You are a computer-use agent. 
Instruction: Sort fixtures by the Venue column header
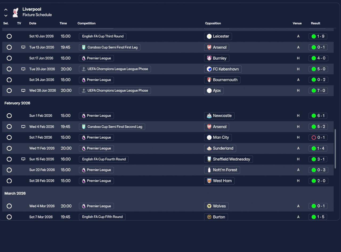click(297, 23)
